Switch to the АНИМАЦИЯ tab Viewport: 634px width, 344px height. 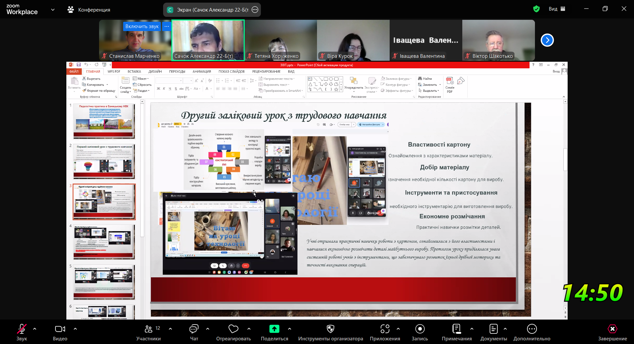(202, 71)
